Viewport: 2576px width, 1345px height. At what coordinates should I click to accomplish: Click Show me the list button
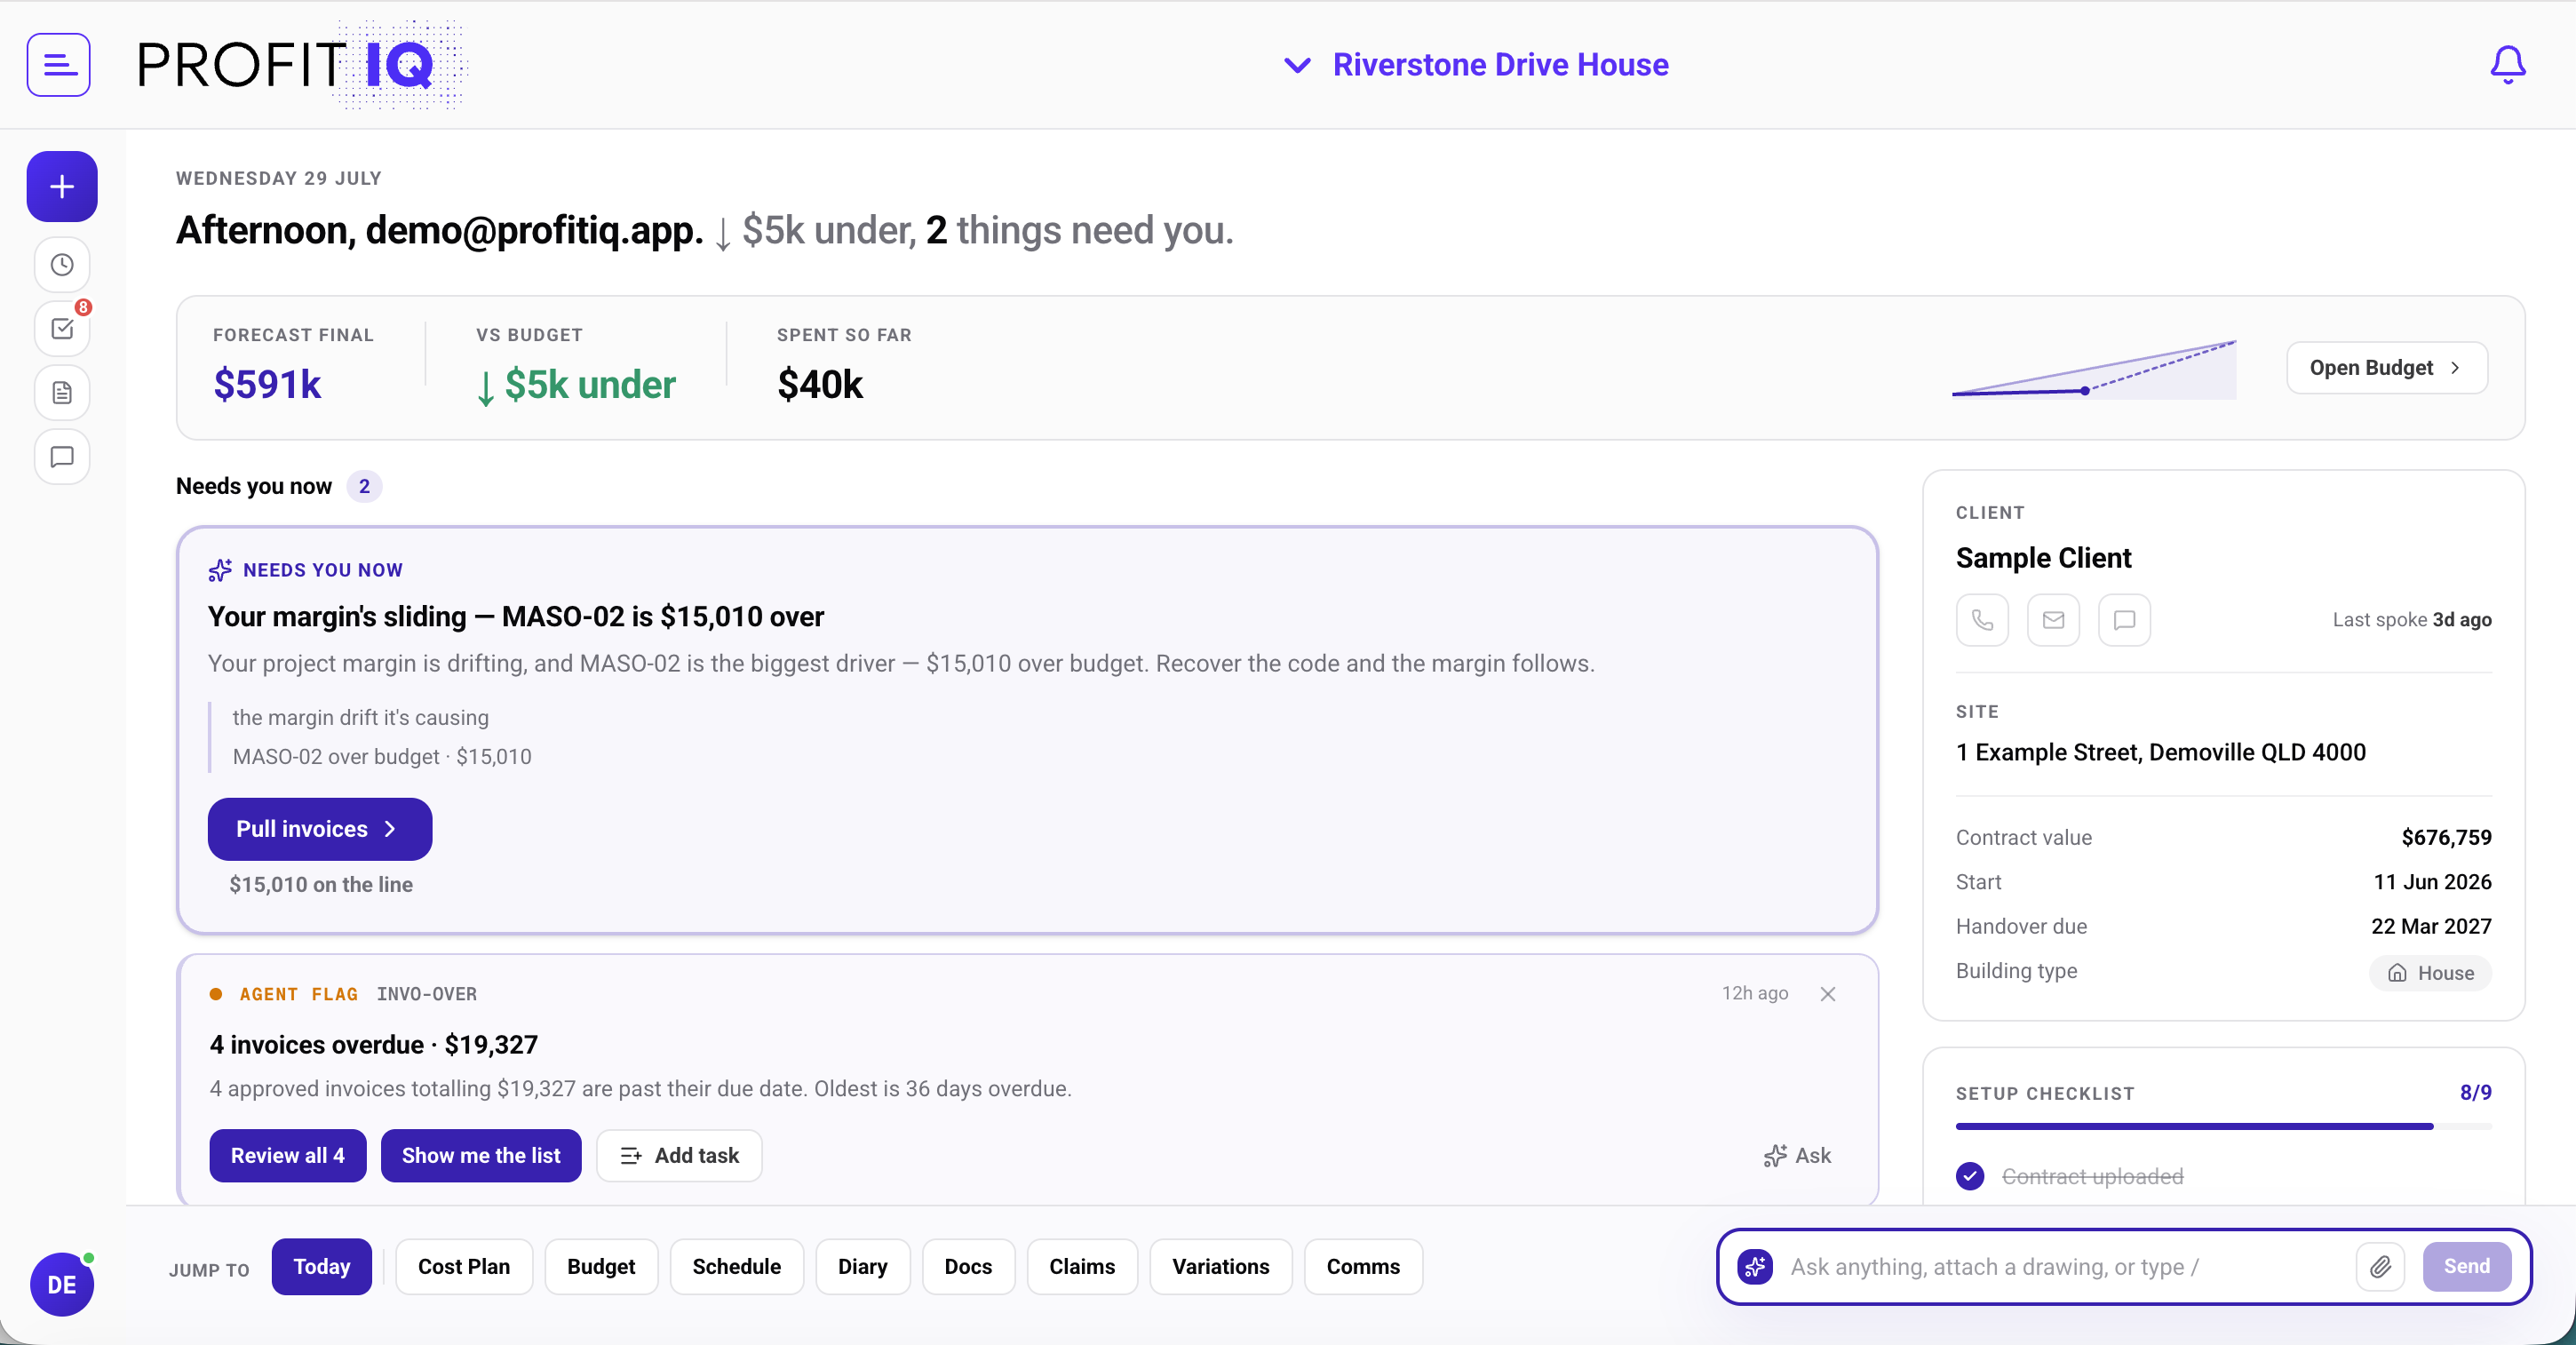point(481,1156)
